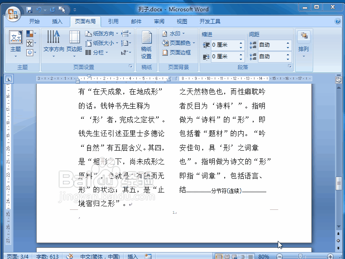Open the 邮件 ribbon tab

coord(136,21)
